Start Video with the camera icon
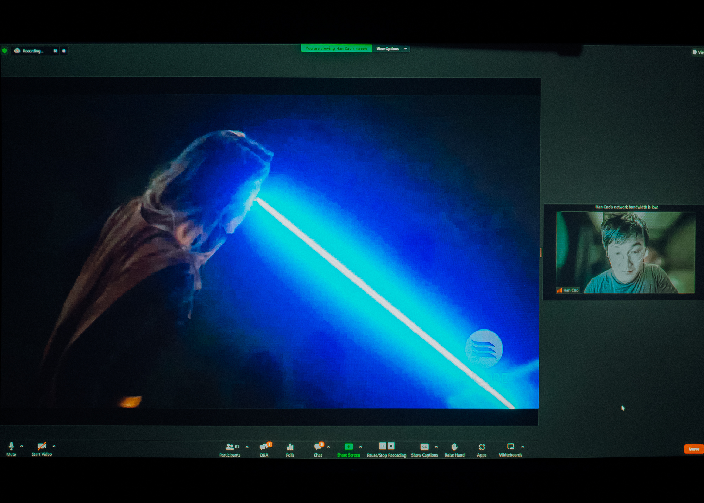 [x=42, y=449]
